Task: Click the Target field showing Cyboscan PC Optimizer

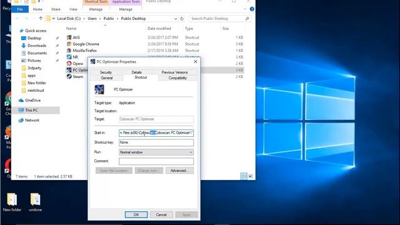Action: coord(156,119)
